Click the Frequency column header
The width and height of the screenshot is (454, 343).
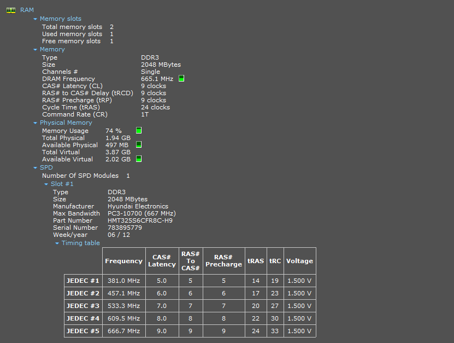click(x=123, y=261)
